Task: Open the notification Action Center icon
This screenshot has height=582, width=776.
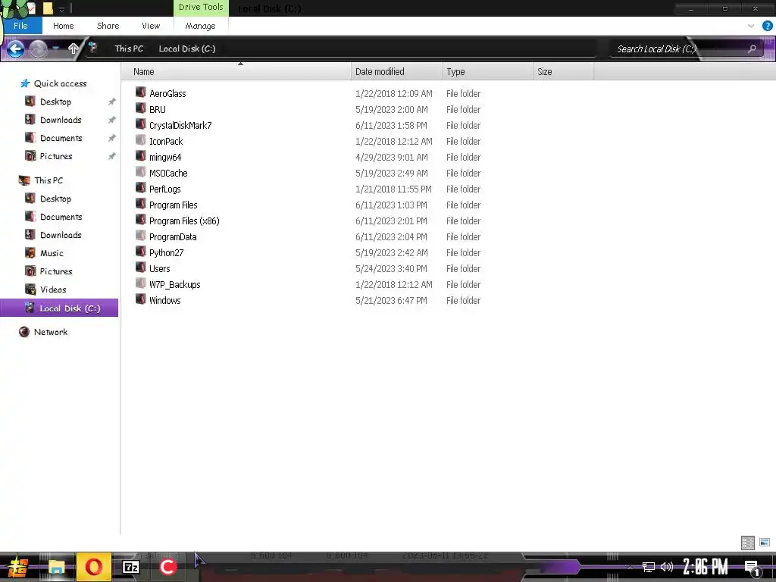Action: click(752, 568)
